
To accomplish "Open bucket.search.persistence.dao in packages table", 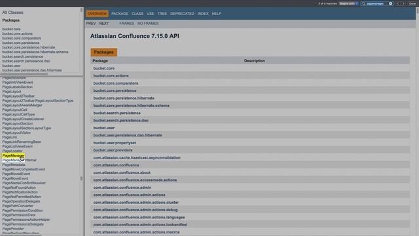I will coord(120,121).
